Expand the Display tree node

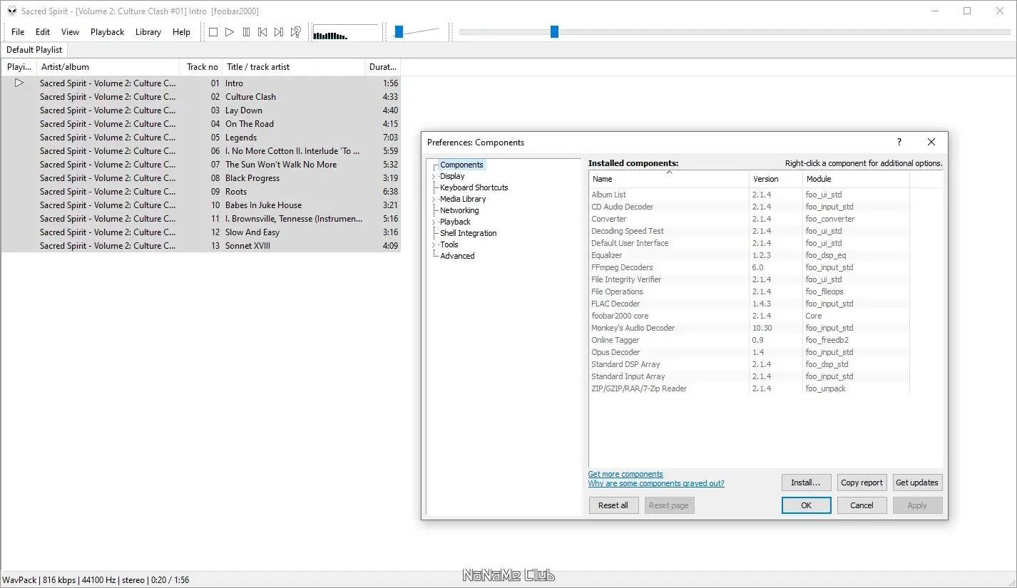pyautogui.click(x=434, y=176)
